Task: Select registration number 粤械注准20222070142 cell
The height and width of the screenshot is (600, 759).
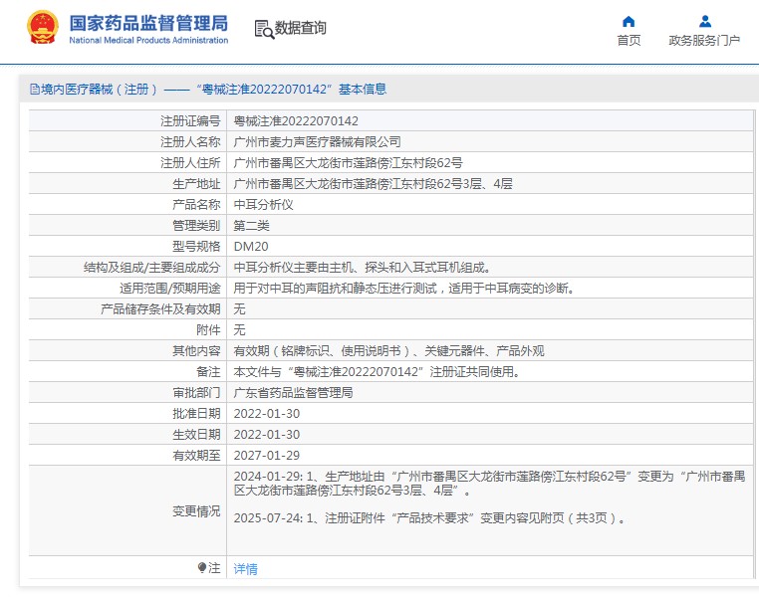Action: [296, 120]
